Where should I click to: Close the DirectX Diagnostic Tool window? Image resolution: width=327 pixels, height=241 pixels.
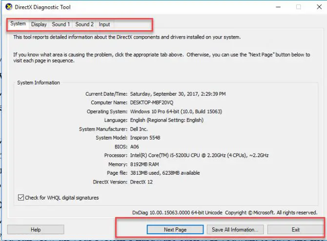319,7
